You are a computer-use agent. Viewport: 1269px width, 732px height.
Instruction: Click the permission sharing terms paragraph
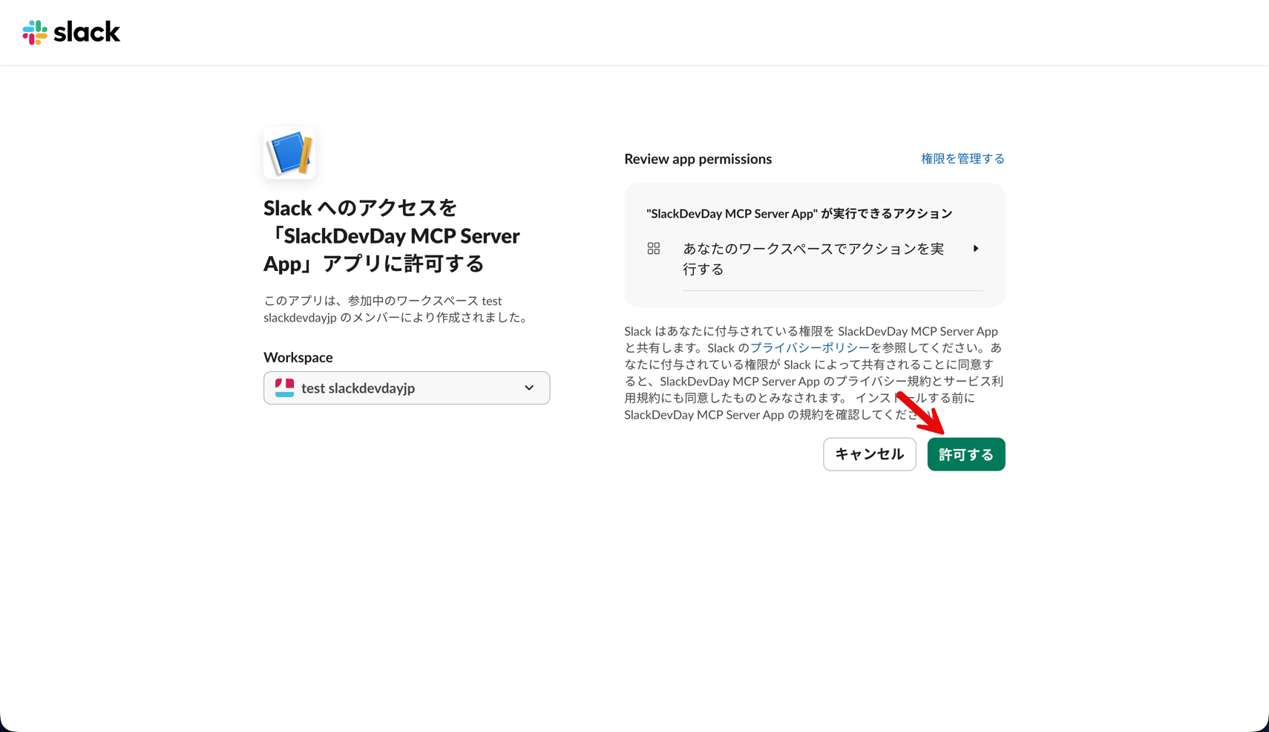[814, 373]
